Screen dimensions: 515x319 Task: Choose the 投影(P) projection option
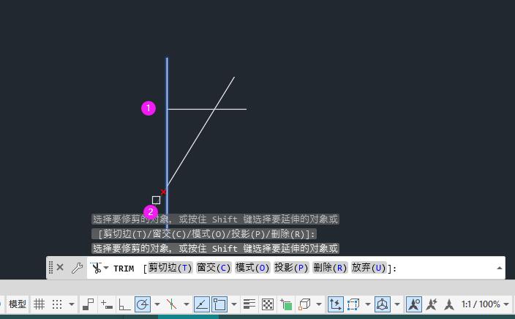pos(291,268)
